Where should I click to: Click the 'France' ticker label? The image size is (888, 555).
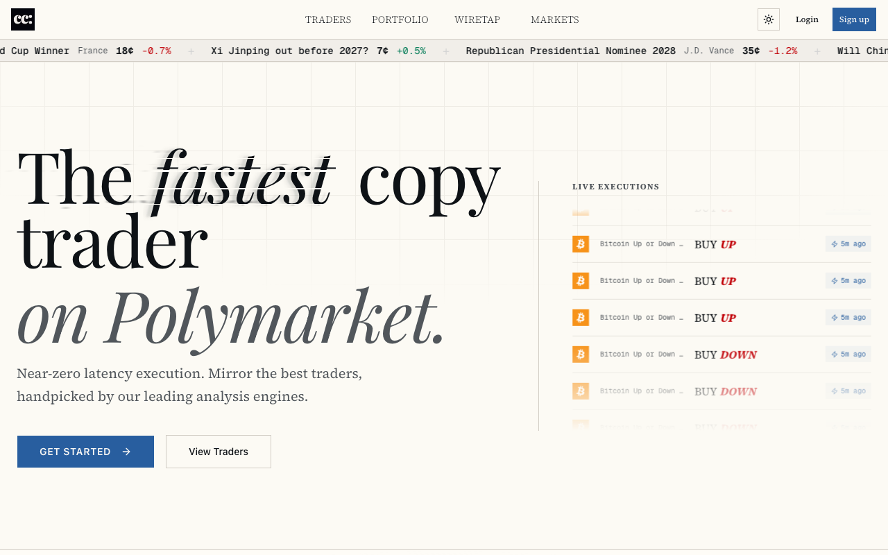tap(93, 51)
